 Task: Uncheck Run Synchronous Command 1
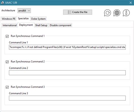tap(7, 36)
